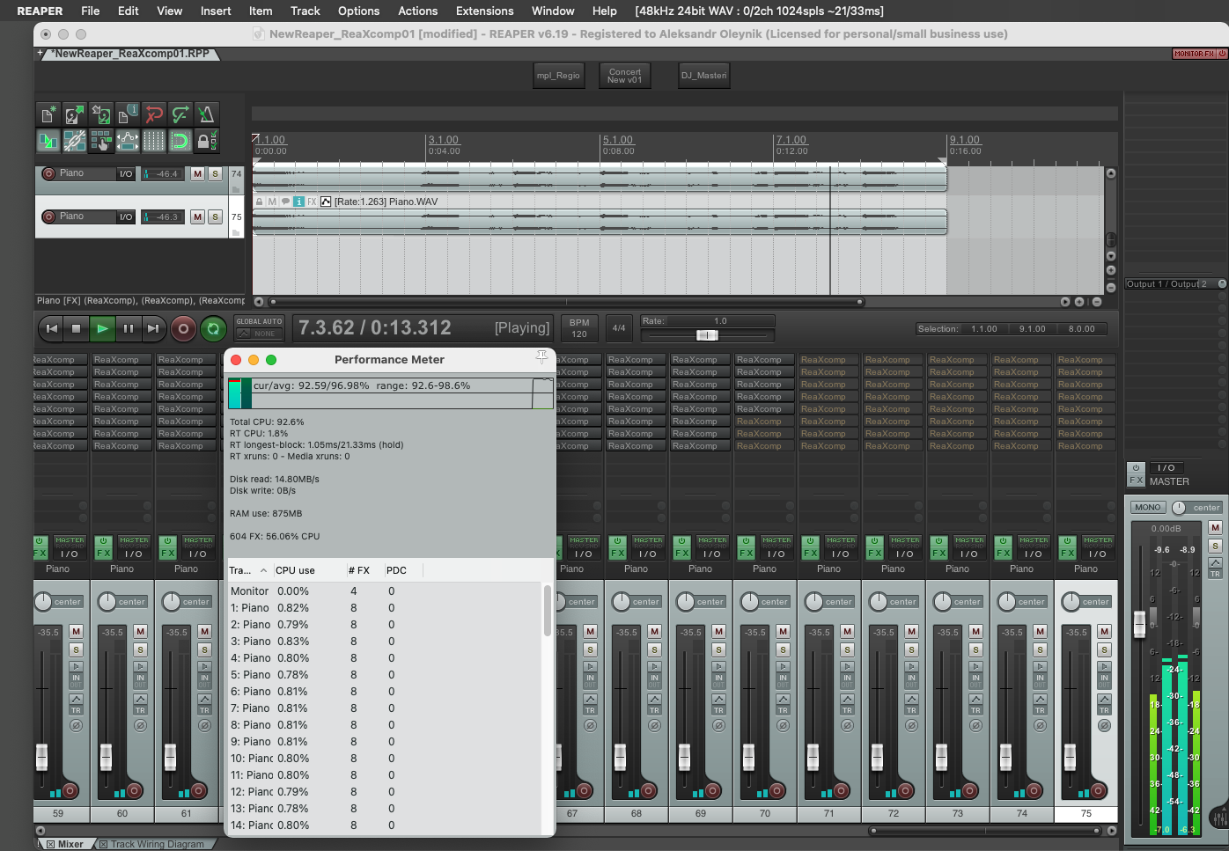Screen dimensions: 1229x851
Task: Click the master volume fader handle
Action: point(1139,624)
